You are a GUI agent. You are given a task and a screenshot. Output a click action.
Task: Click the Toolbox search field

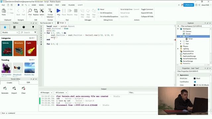click(x=27, y=32)
